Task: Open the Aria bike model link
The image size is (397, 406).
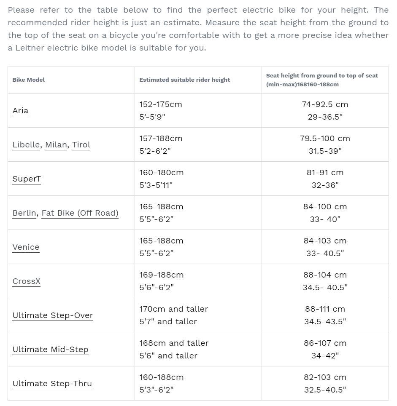Action: point(20,111)
